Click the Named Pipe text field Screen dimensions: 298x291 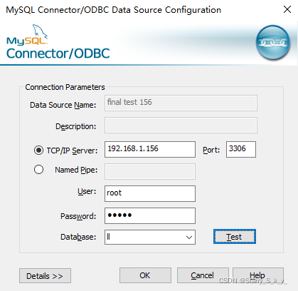[x=150, y=171]
